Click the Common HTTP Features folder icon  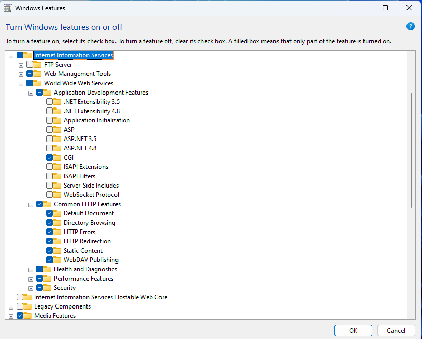tap(47, 204)
